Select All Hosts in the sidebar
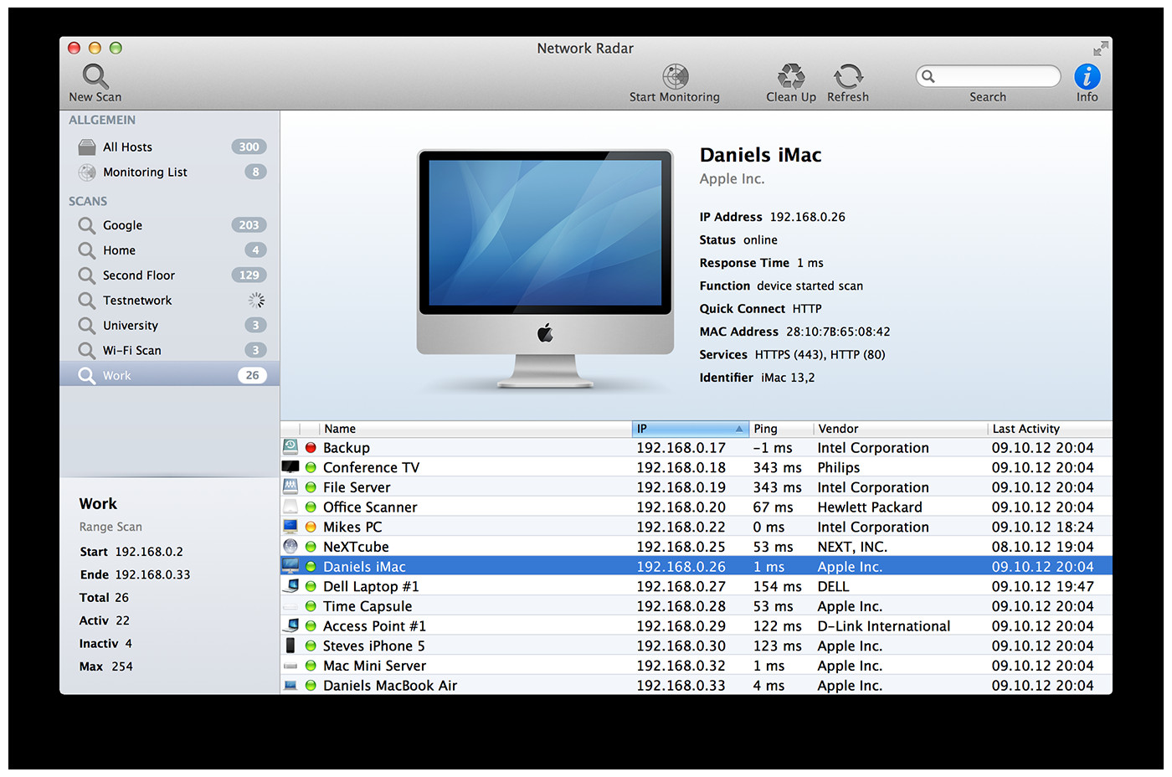Screen dimensions: 1172x777 tap(169, 147)
